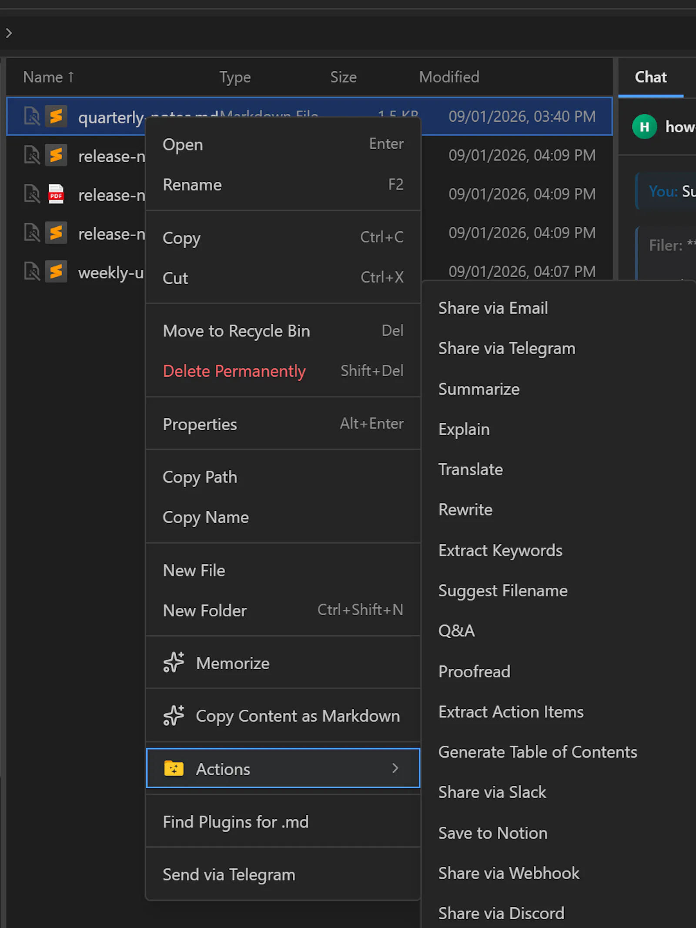The height and width of the screenshot is (928, 696).
Task: Select Copy Content as Markdown
Action: [283, 716]
